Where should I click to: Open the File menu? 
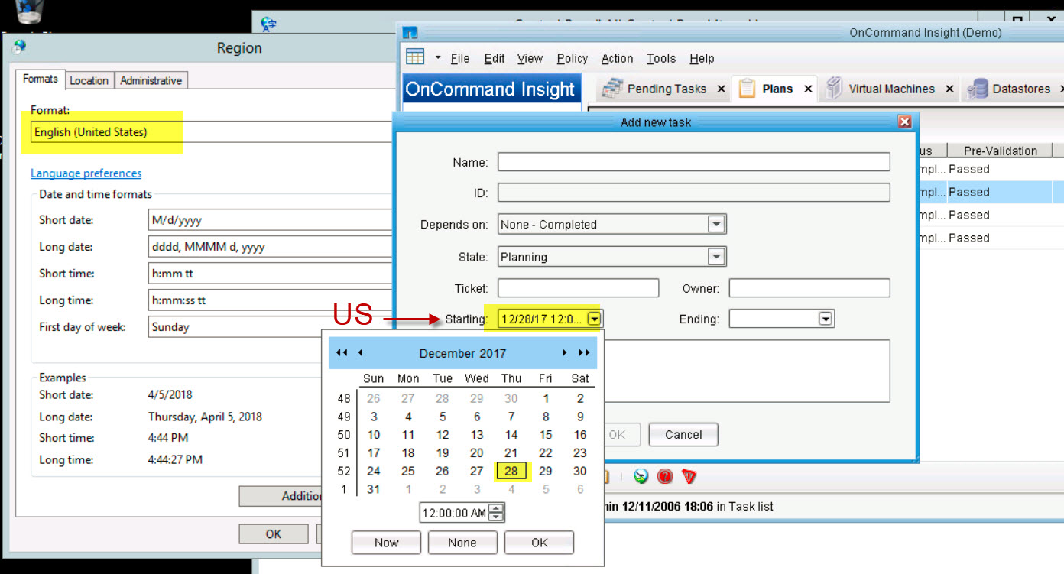coord(460,58)
